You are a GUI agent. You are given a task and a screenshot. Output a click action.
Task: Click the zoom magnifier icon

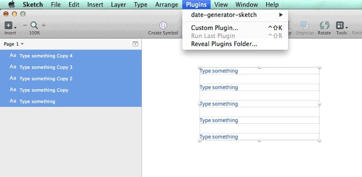34,25
